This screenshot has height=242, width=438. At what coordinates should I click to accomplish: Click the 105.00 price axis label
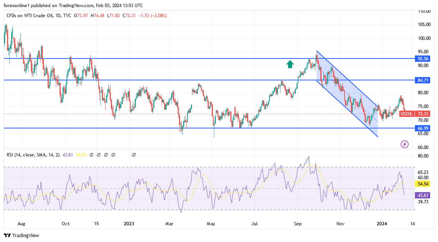(x=424, y=25)
